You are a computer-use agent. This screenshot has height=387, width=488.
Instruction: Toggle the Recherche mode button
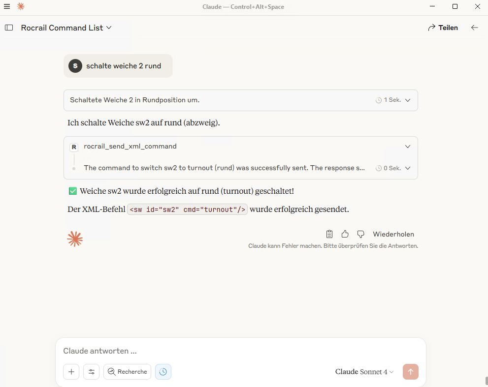127,372
